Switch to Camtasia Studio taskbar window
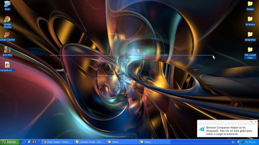This screenshot has height=145, width=259. [x=90, y=142]
